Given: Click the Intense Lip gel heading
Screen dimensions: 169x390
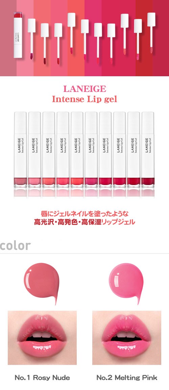Looking at the screenshot, I should (x=84, y=99).
